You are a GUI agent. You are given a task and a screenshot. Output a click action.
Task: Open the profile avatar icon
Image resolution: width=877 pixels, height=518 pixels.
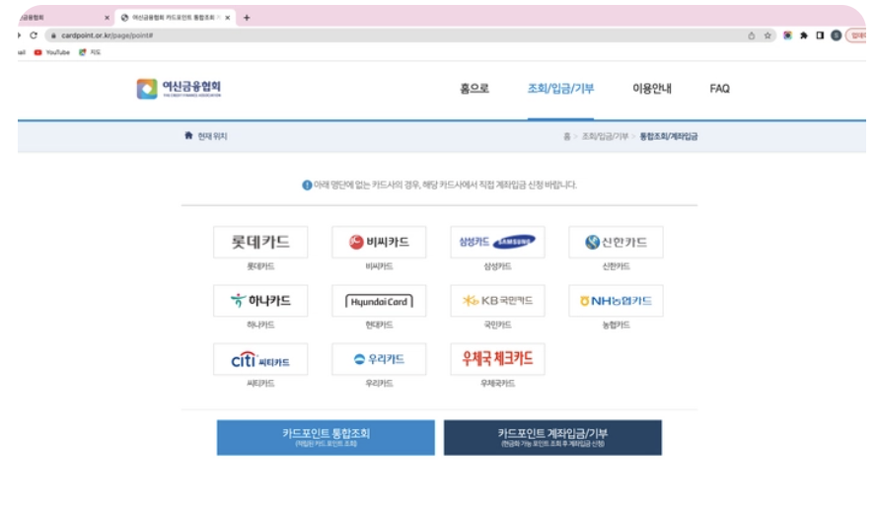pos(837,36)
